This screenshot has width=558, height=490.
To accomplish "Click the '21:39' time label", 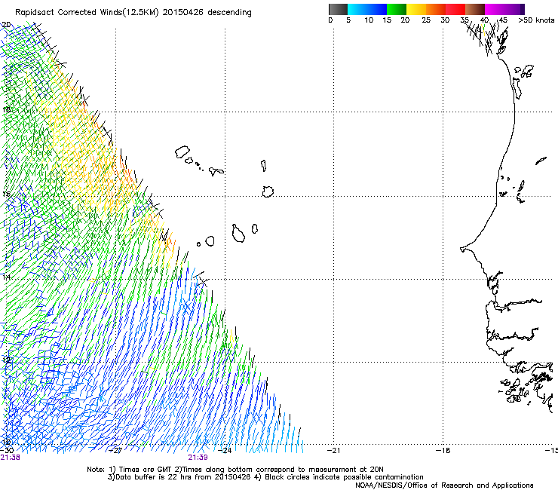I will click(198, 458).
